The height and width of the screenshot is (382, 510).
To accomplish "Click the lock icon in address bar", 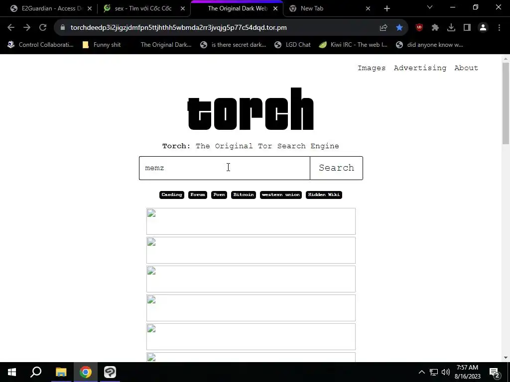I will [x=63, y=28].
